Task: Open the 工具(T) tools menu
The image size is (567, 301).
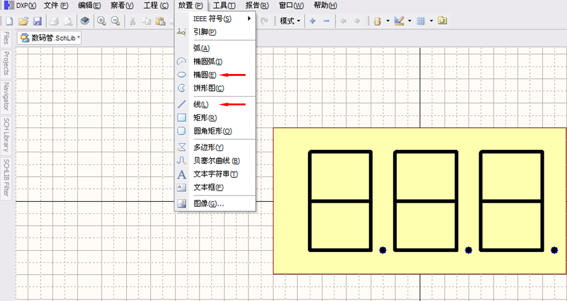Action: 224,6
